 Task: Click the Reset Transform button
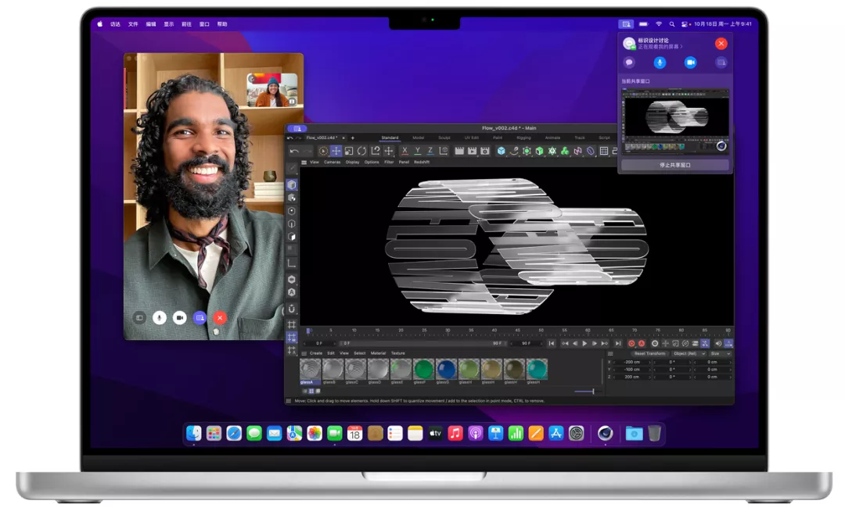[649, 353]
